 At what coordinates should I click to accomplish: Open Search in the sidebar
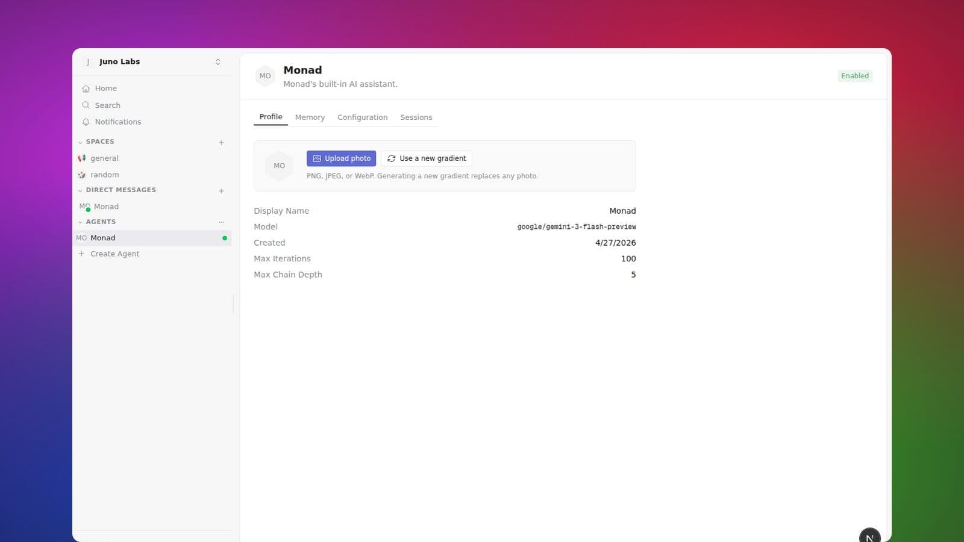pyautogui.click(x=152, y=105)
